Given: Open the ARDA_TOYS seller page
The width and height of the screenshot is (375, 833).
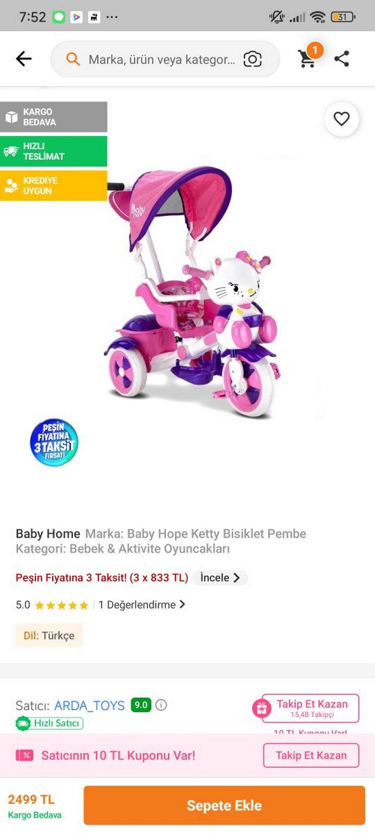Looking at the screenshot, I should [90, 706].
